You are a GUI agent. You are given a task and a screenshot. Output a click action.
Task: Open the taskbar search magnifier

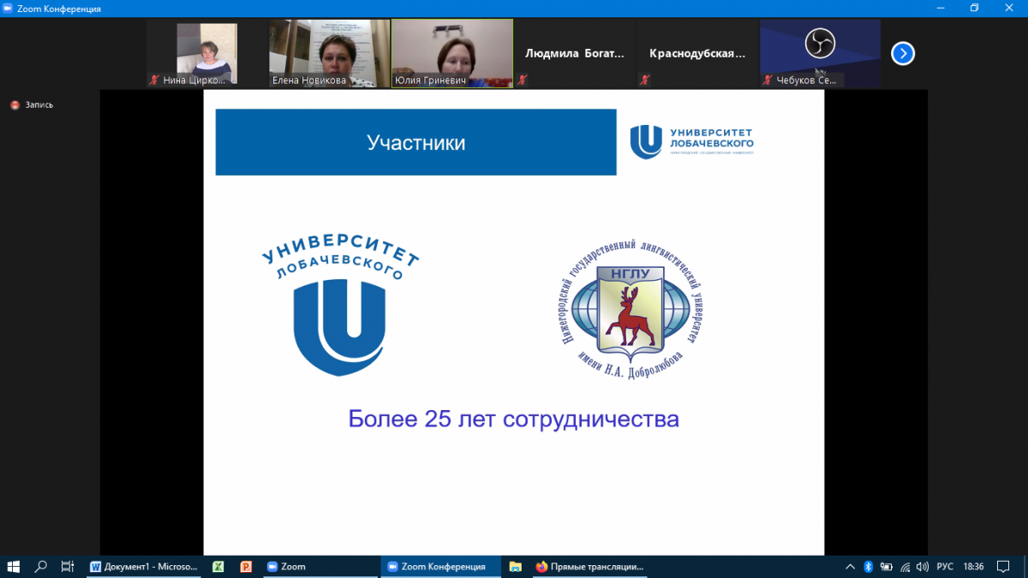click(40, 566)
